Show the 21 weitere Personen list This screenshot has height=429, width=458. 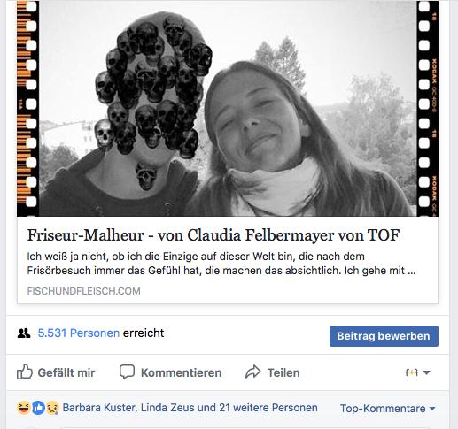pyautogui.click(x=268, y=408)
